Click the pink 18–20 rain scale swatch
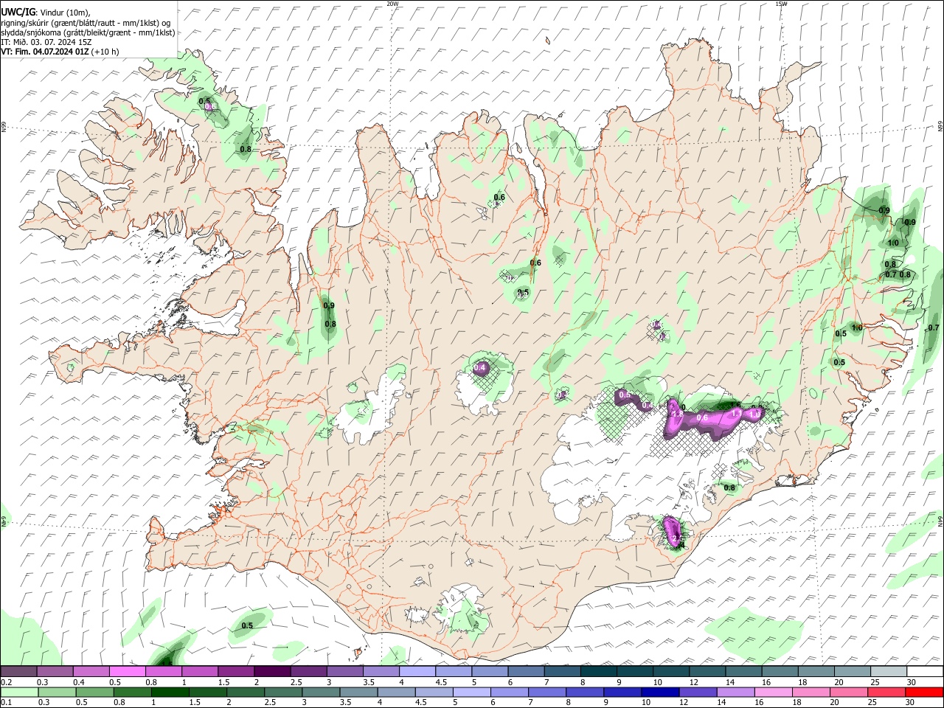The height and width of the screenshot is (708, 944). [812, 692]
